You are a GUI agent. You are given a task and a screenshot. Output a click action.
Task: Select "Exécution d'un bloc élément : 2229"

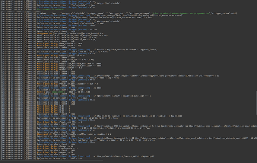(x=56, y=114)
